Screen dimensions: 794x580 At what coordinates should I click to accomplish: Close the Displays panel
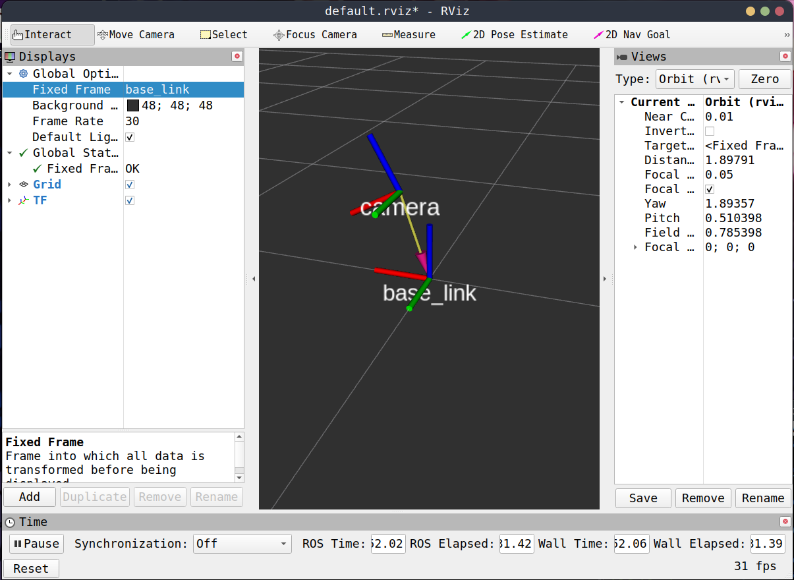[237, 57]
